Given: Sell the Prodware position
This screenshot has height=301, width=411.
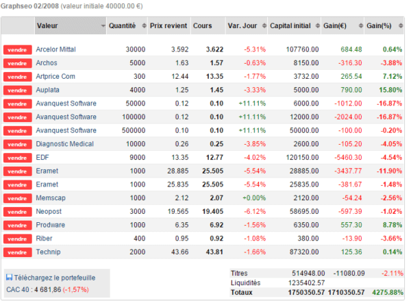Looking at the screenshot, I should [x=18, y=226].
